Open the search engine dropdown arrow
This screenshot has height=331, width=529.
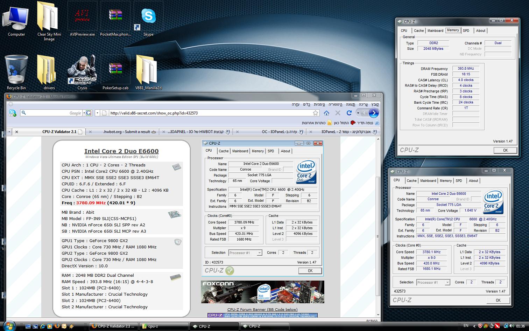coord(84,113)
